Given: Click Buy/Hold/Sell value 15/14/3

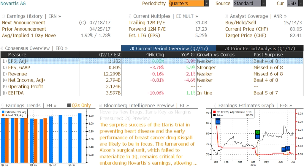Looking at the screenshot, I should tap(293, 23).
